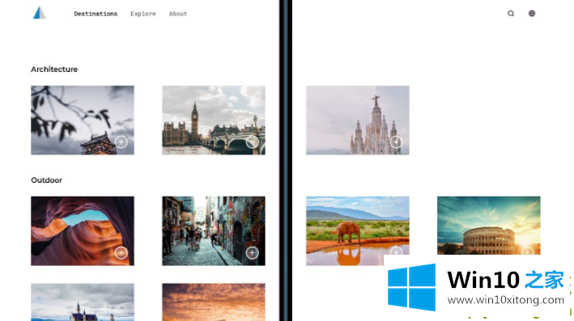The height and width of the screenshot is (321, 574).
Task: Go to the Explore menu item
Action: [x=143, y=14]
